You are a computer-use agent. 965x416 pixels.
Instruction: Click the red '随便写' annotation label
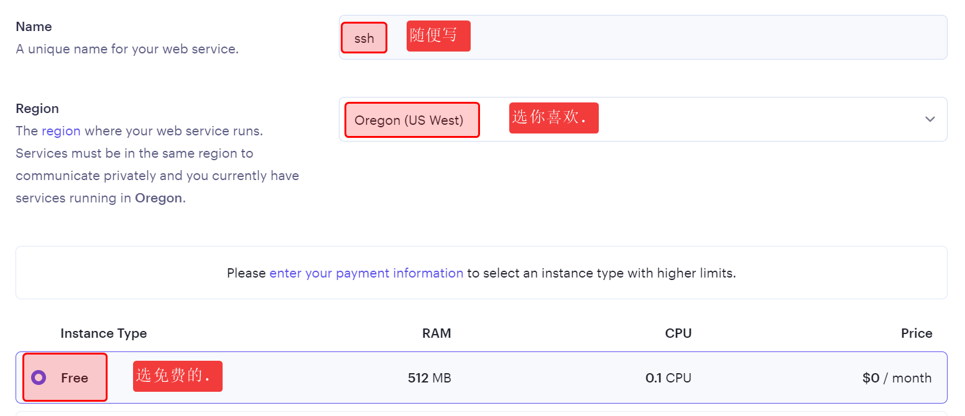[438, 36]
